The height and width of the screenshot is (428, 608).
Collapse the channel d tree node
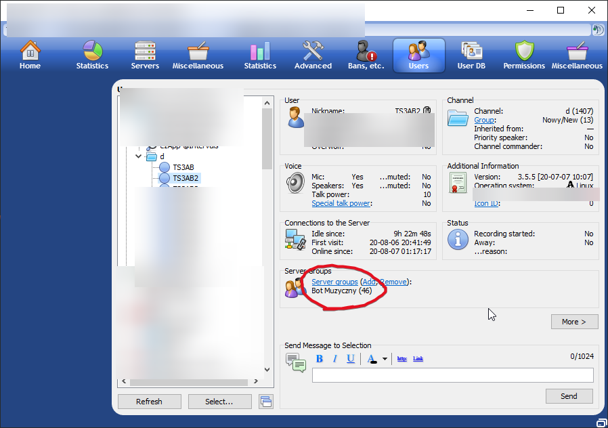pos(139,156)
